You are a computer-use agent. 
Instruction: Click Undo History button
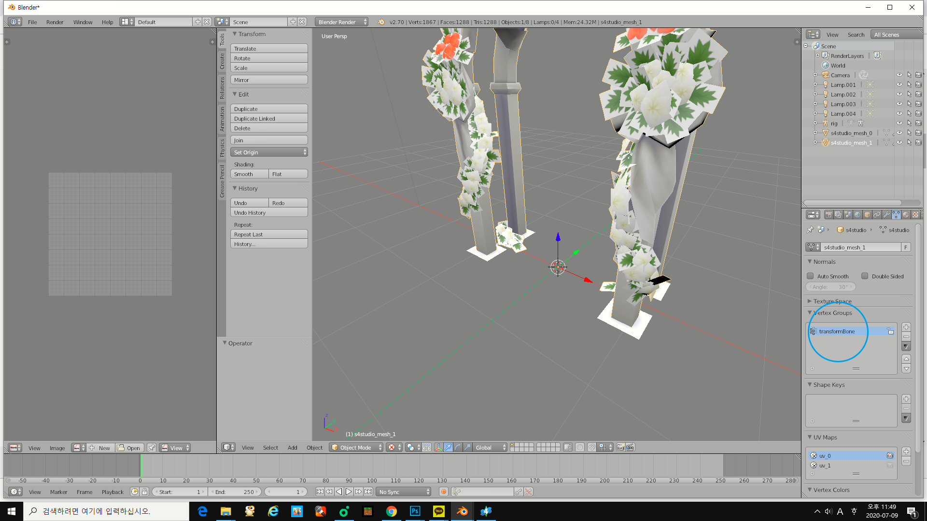269,212
